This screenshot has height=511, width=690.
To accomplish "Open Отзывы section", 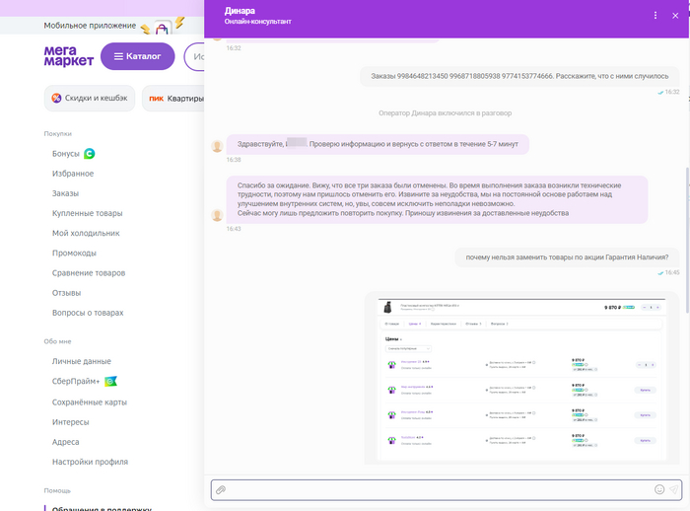I will (66, 293).
